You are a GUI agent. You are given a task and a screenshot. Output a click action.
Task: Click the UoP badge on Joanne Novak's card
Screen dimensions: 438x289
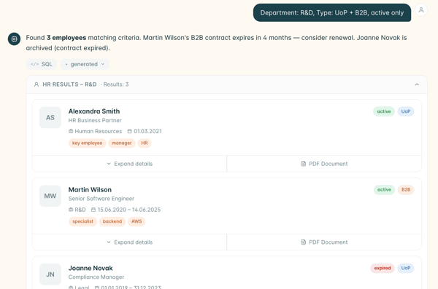(x=406, y=268)
